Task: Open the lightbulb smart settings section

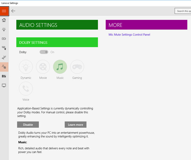Action: [x=4, y=30]
